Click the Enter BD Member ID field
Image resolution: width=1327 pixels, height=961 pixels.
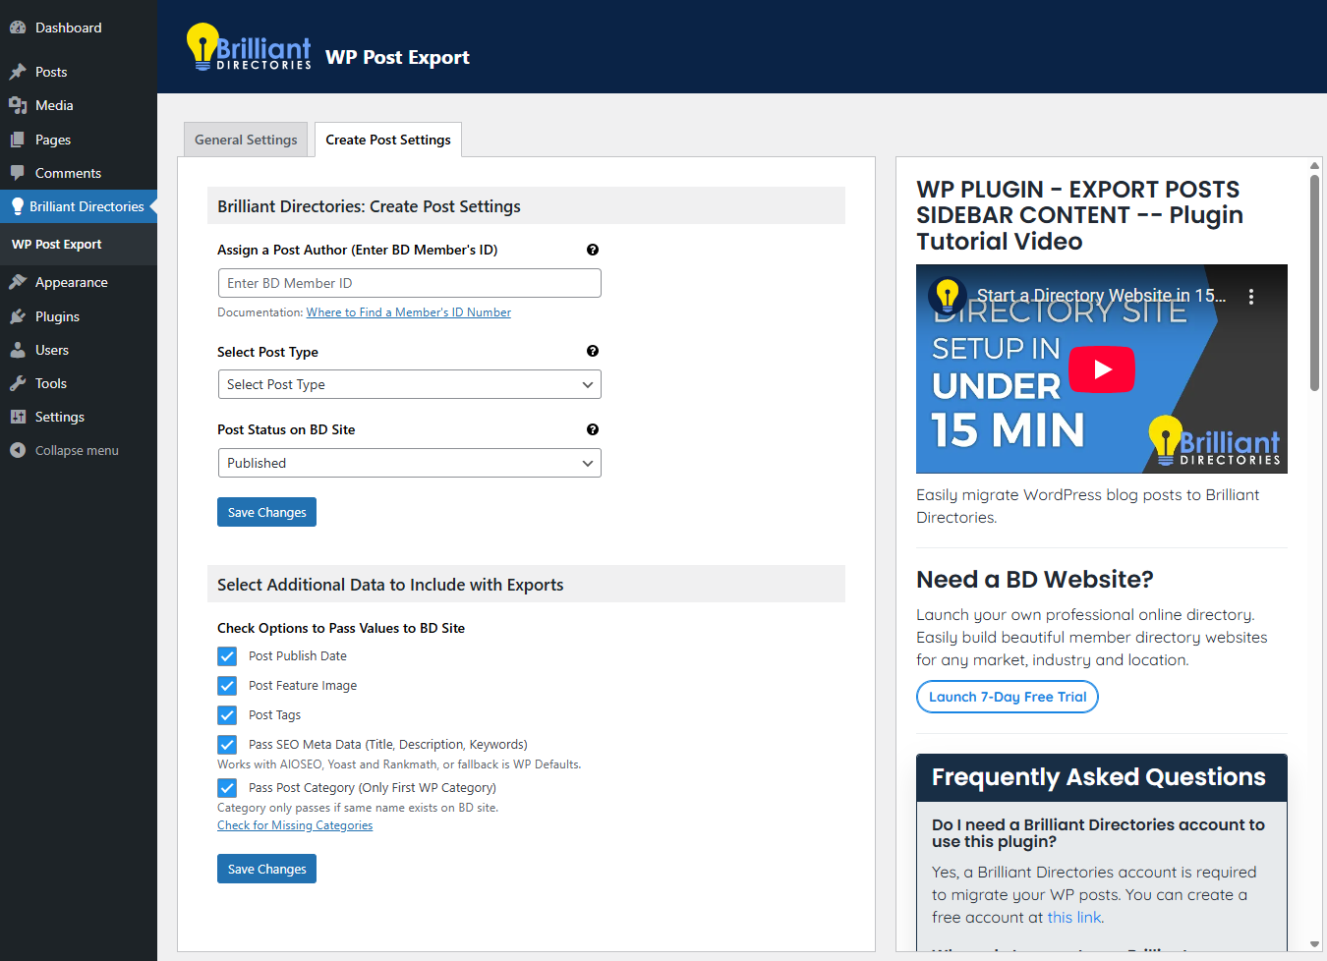click(409, 283)
